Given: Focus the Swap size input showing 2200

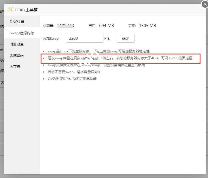Looking at the screenshot, I should coord(84,38).
